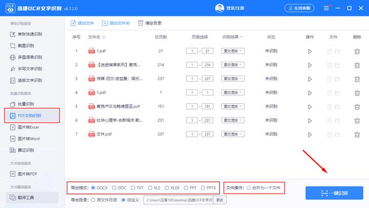The width and height of the screenshot is (369, 208).
Task: Click play icon for row 3 file
Action: [x=310, y=79]
